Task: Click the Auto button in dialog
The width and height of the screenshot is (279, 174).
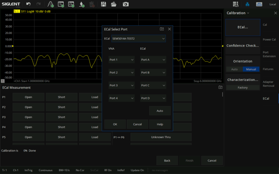Action: [159, 111]
